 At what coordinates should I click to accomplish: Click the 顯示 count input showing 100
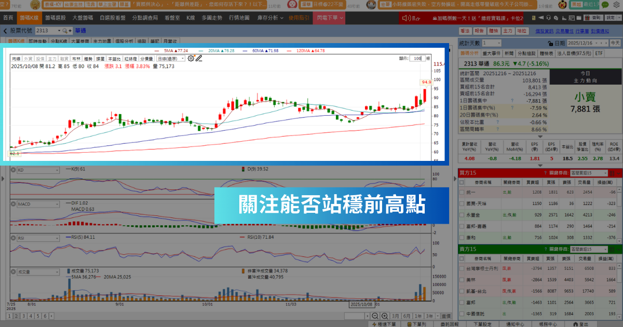(416, 59)
